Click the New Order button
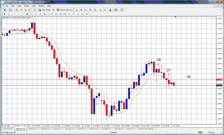The height and width of the screenshot is (135, 224). coord(44,10)
